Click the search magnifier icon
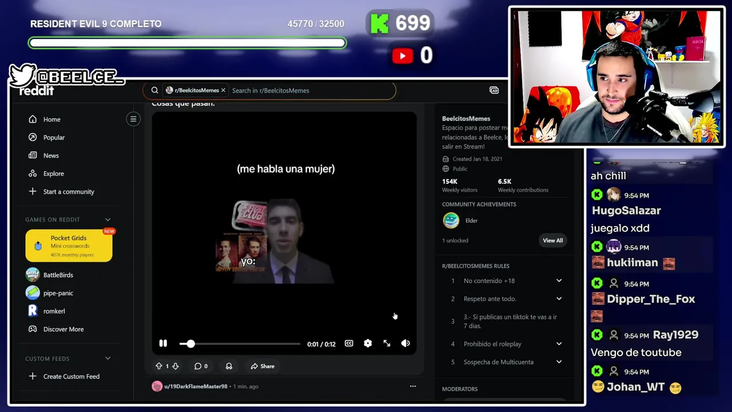The height and width of the screenshot is (412, 732). coord(154,90)
